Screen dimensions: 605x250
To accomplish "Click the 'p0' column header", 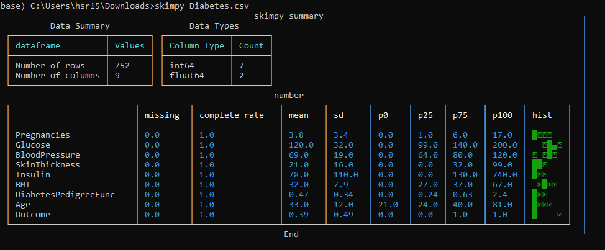I will click(383, 115).
